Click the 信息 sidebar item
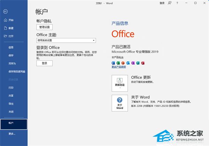Image resolution: width=209 pixels, height=146 pixels. [11, 48]
